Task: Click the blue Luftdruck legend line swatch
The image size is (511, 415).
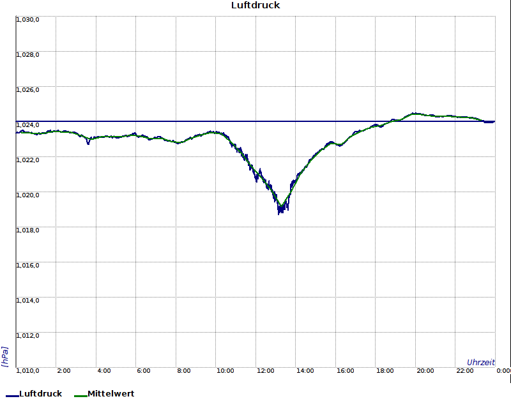Action: point(12,396)
